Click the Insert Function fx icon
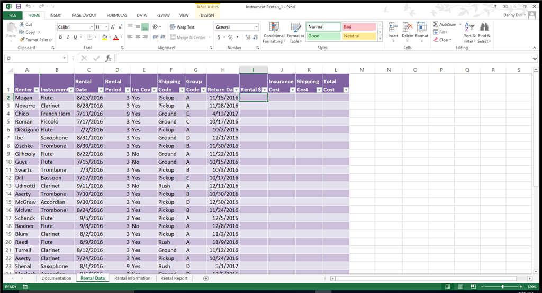The width and height of the screenshot is (542, 293). tap(108, 58)
